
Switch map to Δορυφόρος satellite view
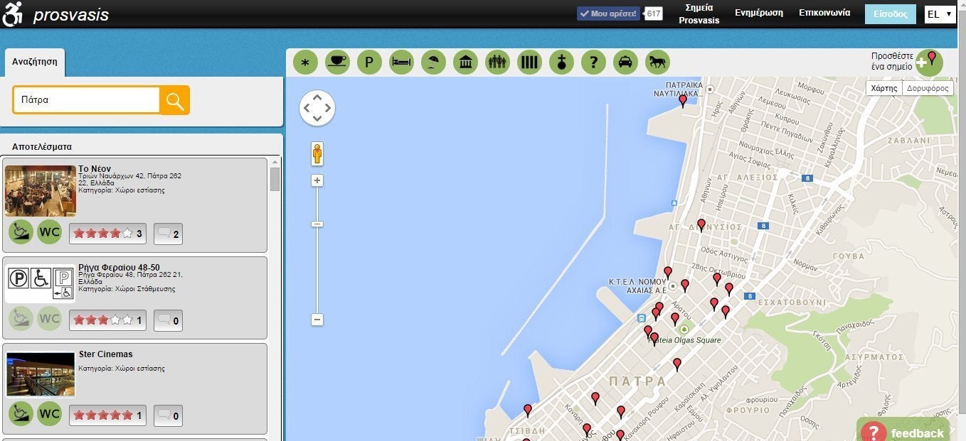(x=928, y=88)
